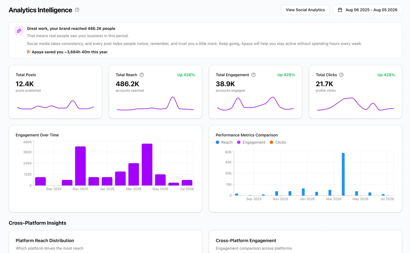Click the calendar icon in date range
This screenshot has width=410, height=253.
coord(340,10)
